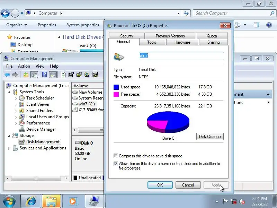Click the console tree horizontal scrollbar
Screen dimensions: 277x208
(x=37, y=178)
